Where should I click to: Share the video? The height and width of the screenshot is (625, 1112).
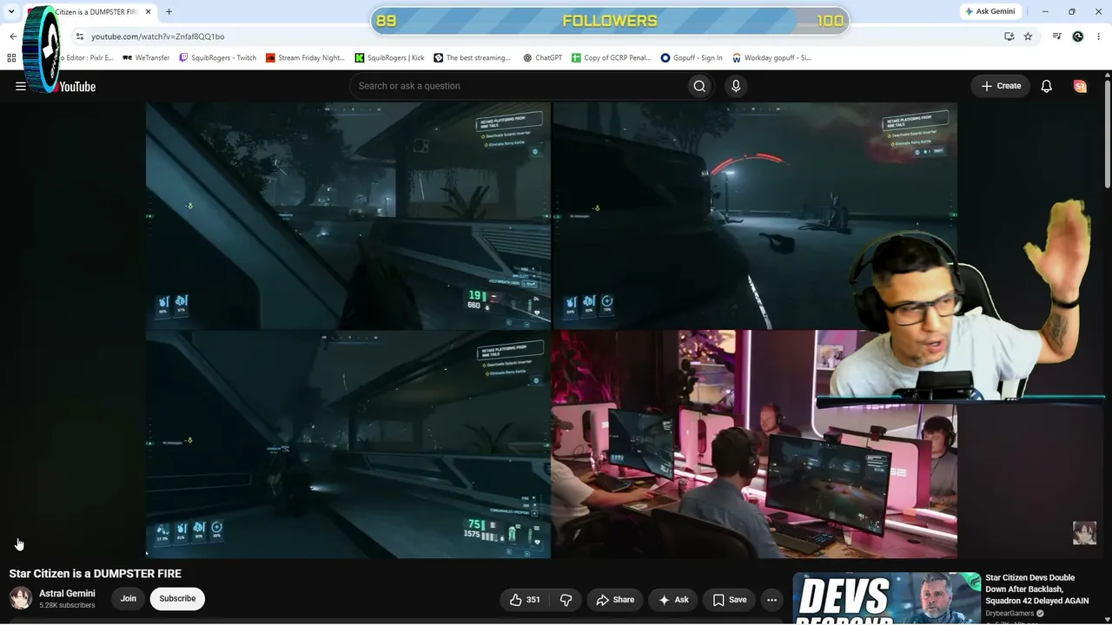pos(615,600)
